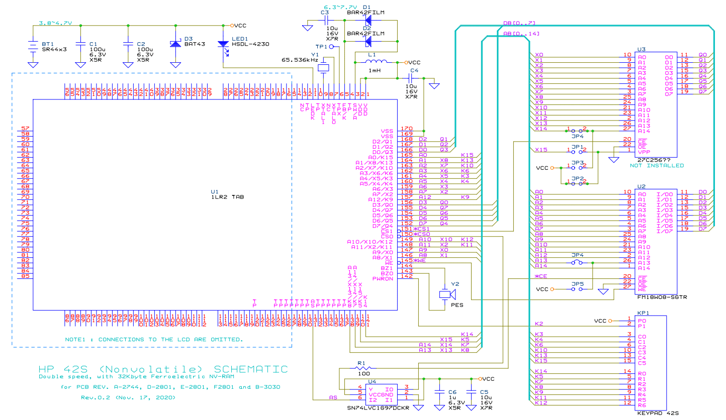
Task: Select the JP2 jumper symbol
Action: 576,184
